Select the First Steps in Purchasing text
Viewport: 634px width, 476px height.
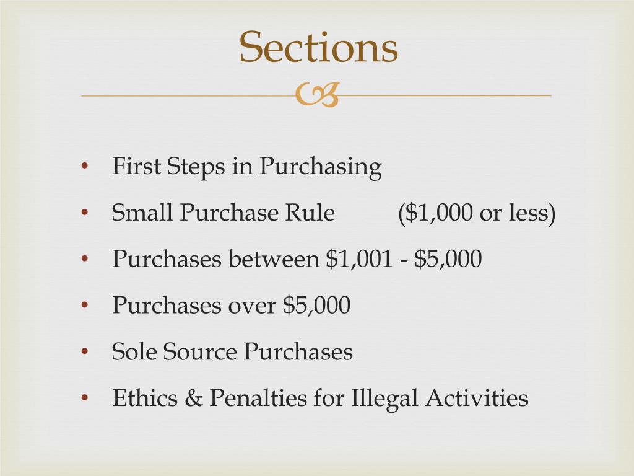pos(246,167)
